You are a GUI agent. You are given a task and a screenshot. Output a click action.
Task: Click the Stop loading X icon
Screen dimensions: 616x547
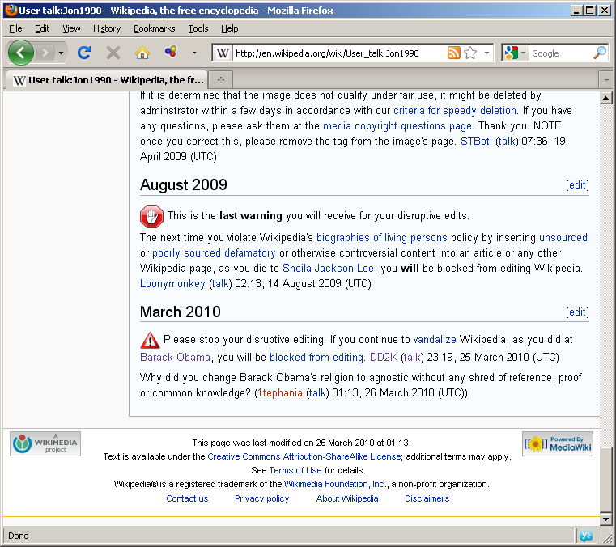pos(113,53)
